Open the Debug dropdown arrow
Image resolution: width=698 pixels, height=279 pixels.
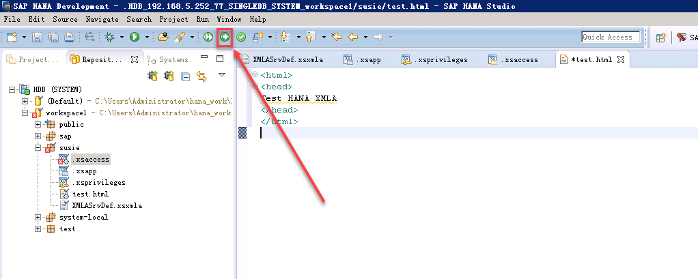coord(122,38)
